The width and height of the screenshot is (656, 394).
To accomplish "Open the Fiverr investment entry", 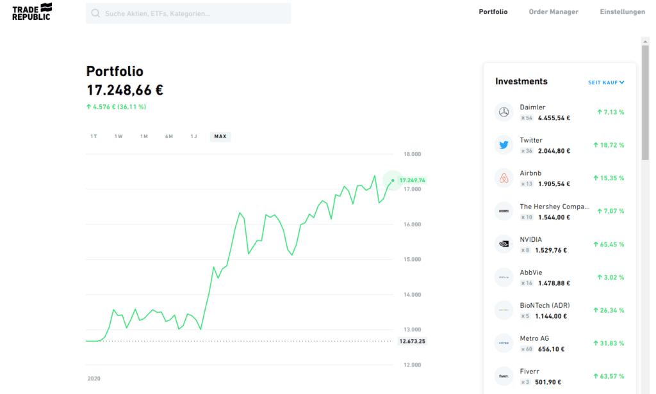I will [x=559, y=376].
